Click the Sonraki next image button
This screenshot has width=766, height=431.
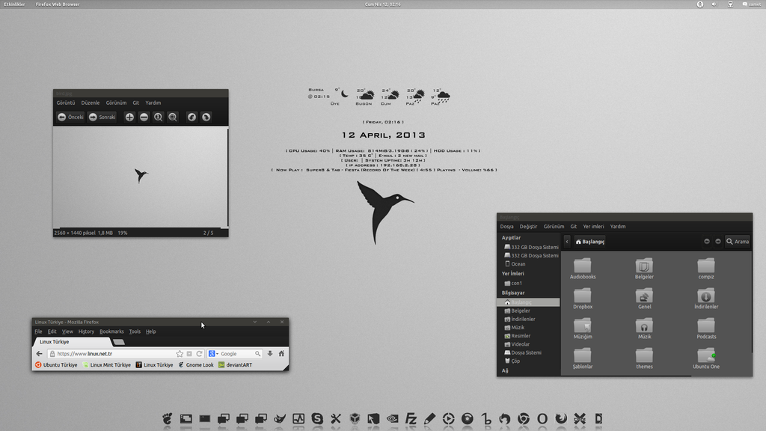coord(102,117)
